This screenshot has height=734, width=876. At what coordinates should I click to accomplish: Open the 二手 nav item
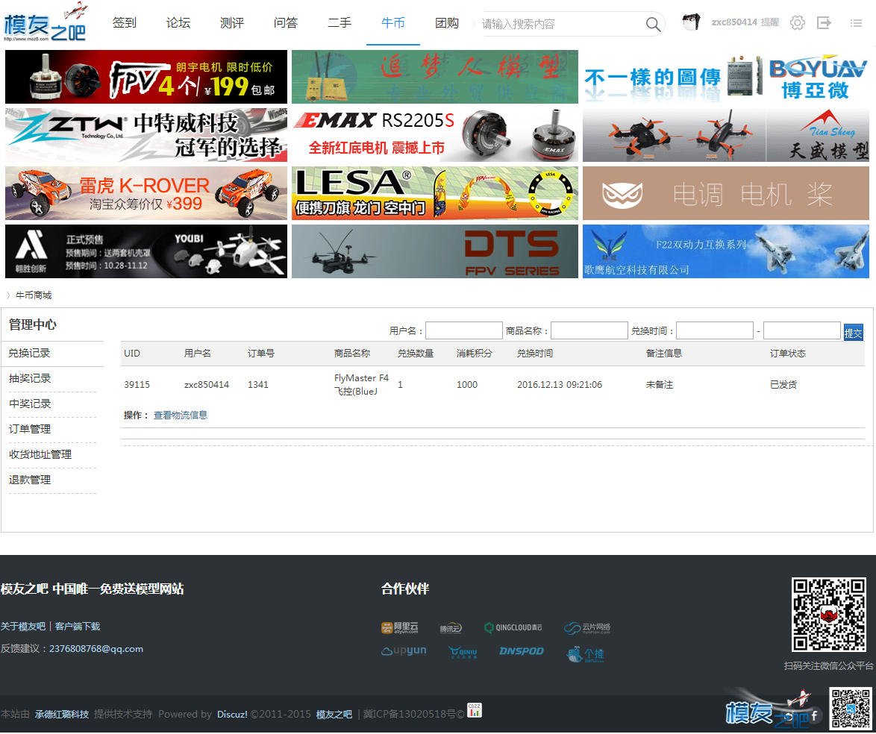pyautogui.click(x=339, y=23)
